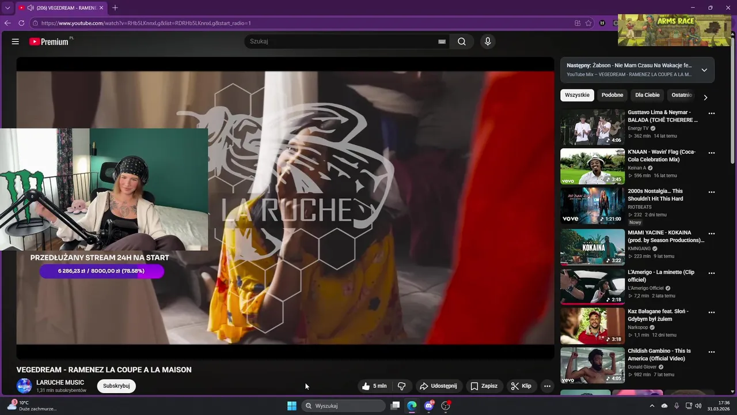Screen dimensions: 737x415
Task: Bookmark this page with star icon
Action: pos(588,23)
